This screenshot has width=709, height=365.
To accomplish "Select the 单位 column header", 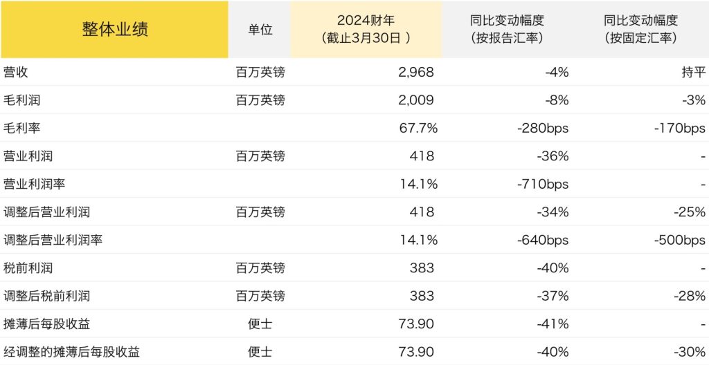I will (x=260, y=30).
